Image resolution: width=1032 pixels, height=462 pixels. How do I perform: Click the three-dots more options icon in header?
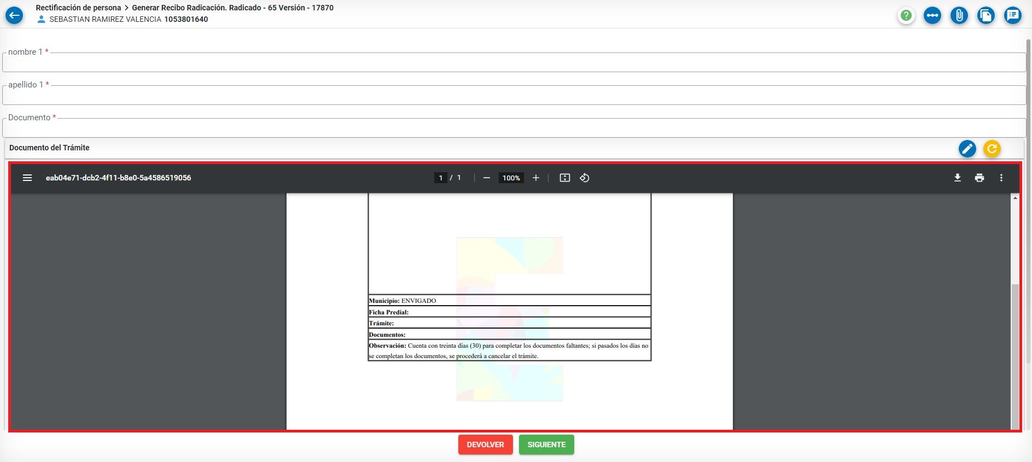coord(932,15)
